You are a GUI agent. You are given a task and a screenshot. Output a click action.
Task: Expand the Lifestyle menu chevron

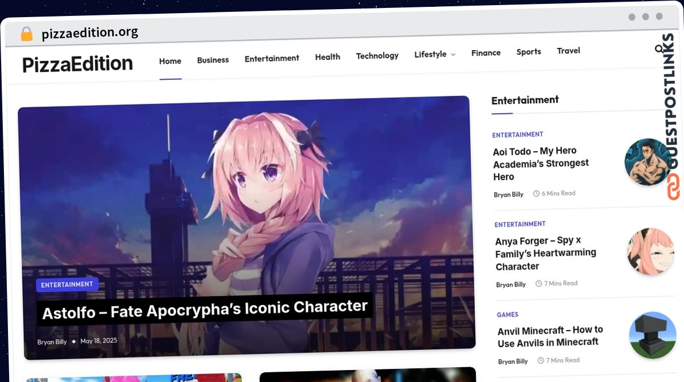pos(453,54)
